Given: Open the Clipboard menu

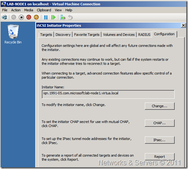Looking at the screenshot, I should pos(44,10).
